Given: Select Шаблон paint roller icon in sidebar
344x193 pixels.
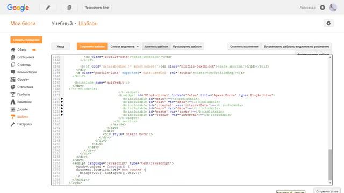Looking at the screenshot, I should tap(13, 117).
